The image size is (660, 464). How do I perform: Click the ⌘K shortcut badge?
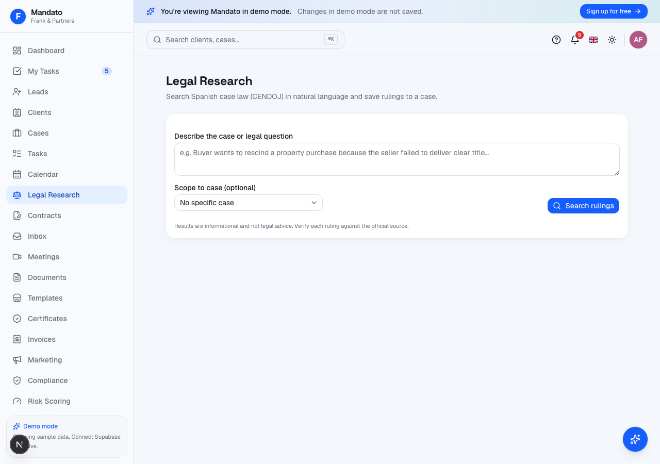coord(331,39)
